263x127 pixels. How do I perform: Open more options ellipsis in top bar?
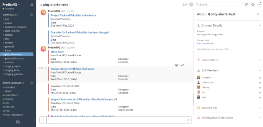tap(259, 5)
